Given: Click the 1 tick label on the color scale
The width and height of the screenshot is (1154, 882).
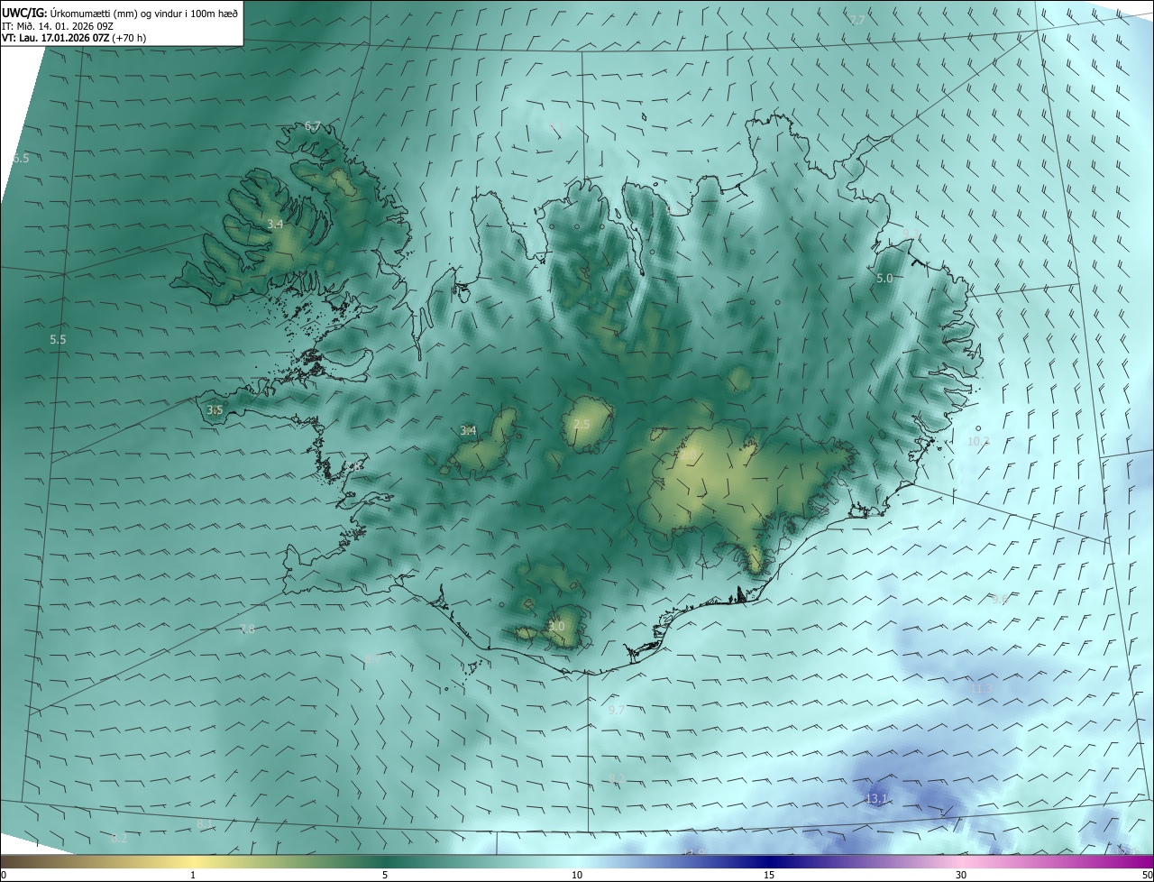Looking at the screenshot, I should click(x=193, y=875).
